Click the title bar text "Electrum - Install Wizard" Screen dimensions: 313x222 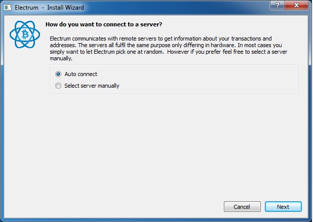pyautogui.click(x=48, y=7)
